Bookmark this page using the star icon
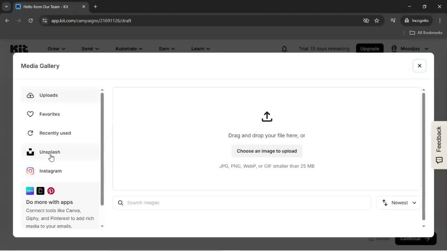The image size is (447, 251). tap(377, 21)
